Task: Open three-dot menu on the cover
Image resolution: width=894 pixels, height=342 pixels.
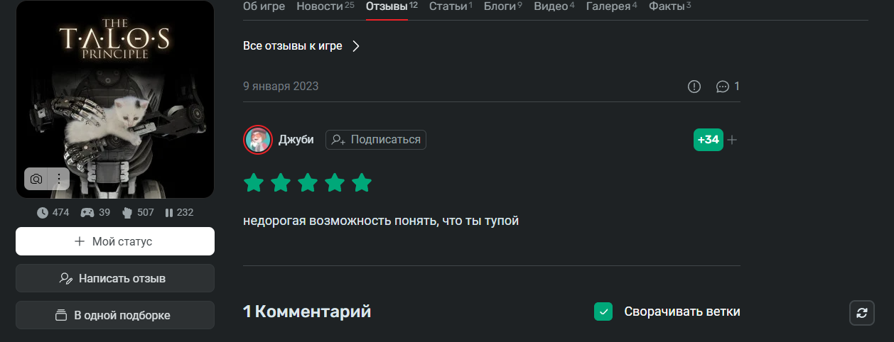Action: [58, 179]
